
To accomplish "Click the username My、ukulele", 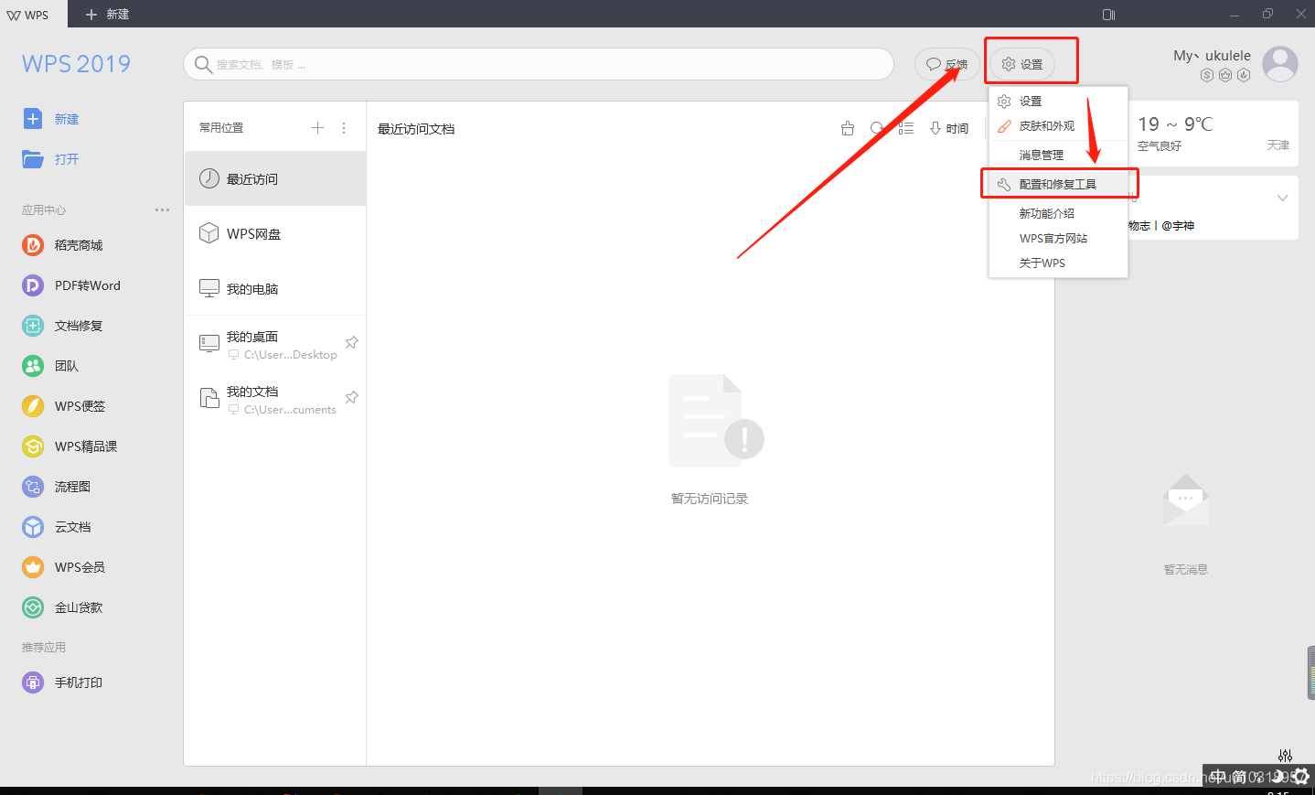I will tap(1212, 55).
